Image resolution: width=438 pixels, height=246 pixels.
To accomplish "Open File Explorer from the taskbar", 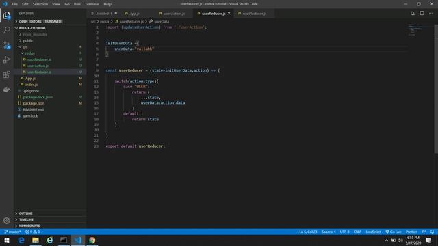I will click(x=36, y=240).
